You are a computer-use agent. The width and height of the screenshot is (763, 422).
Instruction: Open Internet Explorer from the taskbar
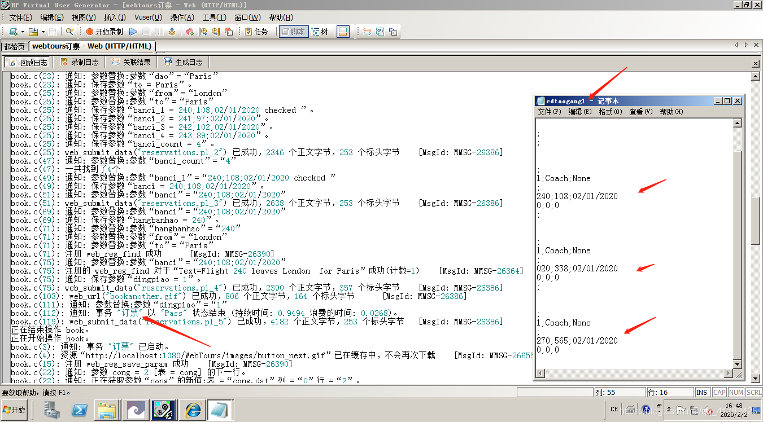193,410
